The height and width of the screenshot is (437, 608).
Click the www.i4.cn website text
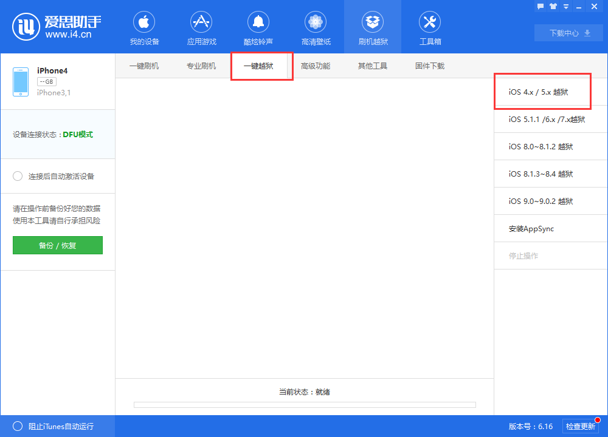pos(68,35)
